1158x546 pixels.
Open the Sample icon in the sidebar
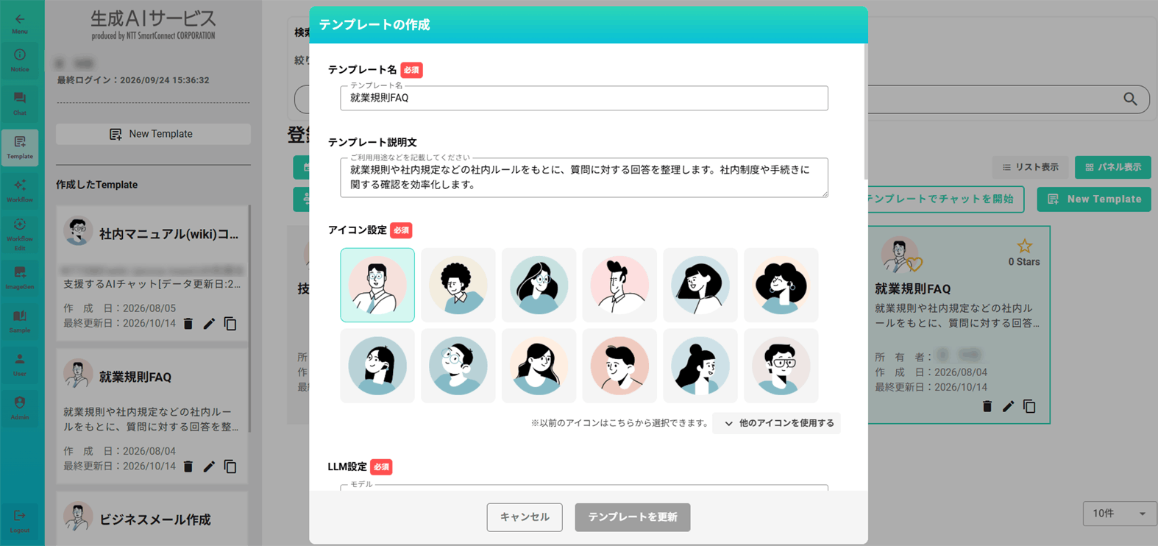[x=20, y=321]
